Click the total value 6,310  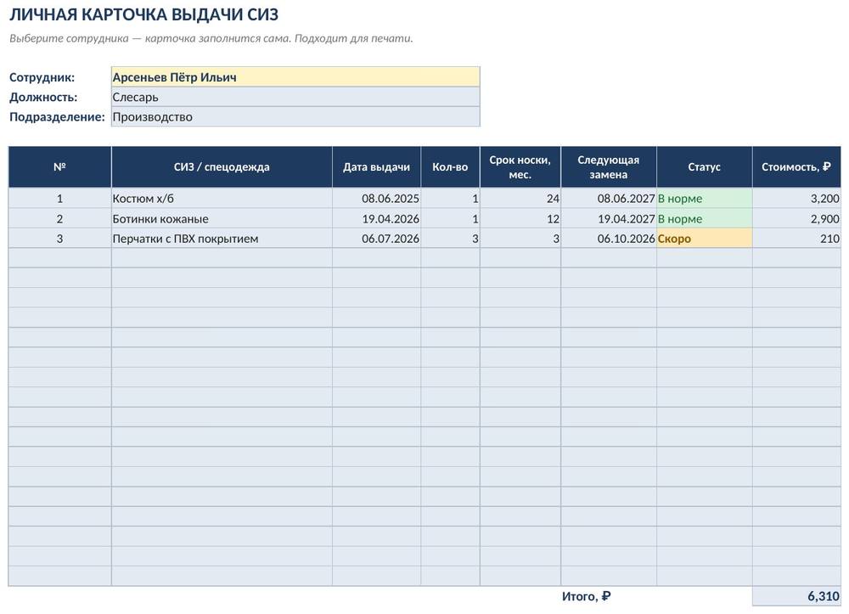(796, 596)
